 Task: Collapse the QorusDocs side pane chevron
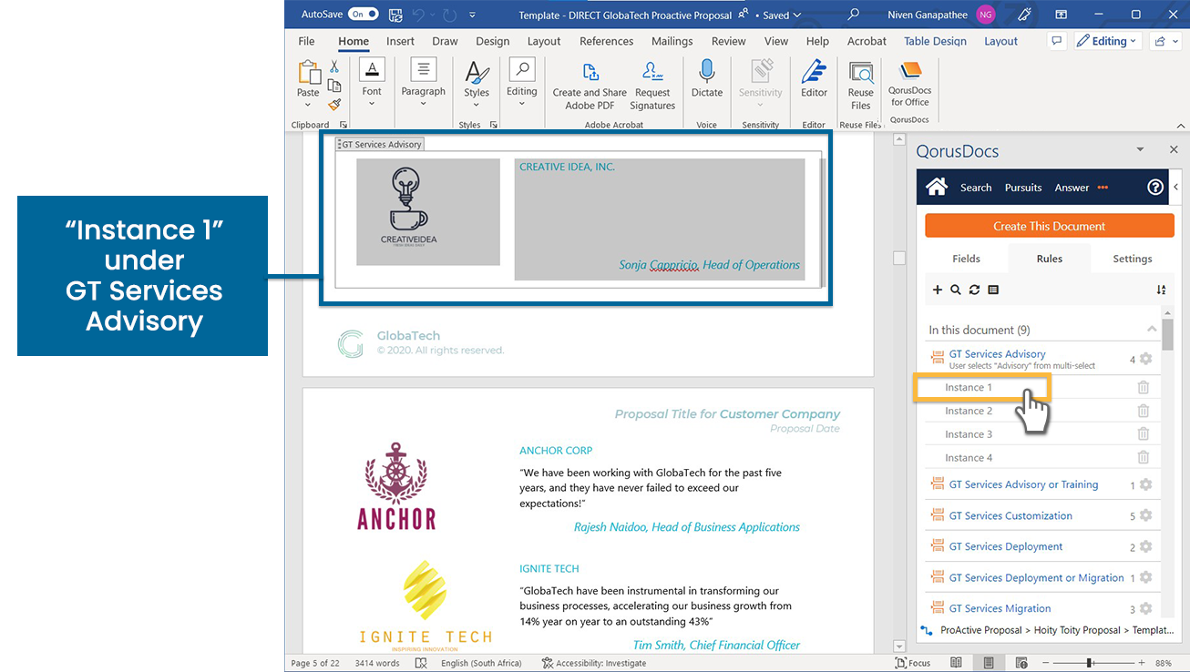[1175, 187]
